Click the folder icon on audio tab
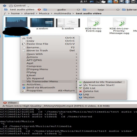137x137 pixels. click(x=45, y=10)
